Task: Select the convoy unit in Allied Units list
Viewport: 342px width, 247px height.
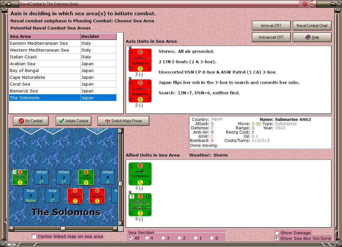Action: point(140,205)
